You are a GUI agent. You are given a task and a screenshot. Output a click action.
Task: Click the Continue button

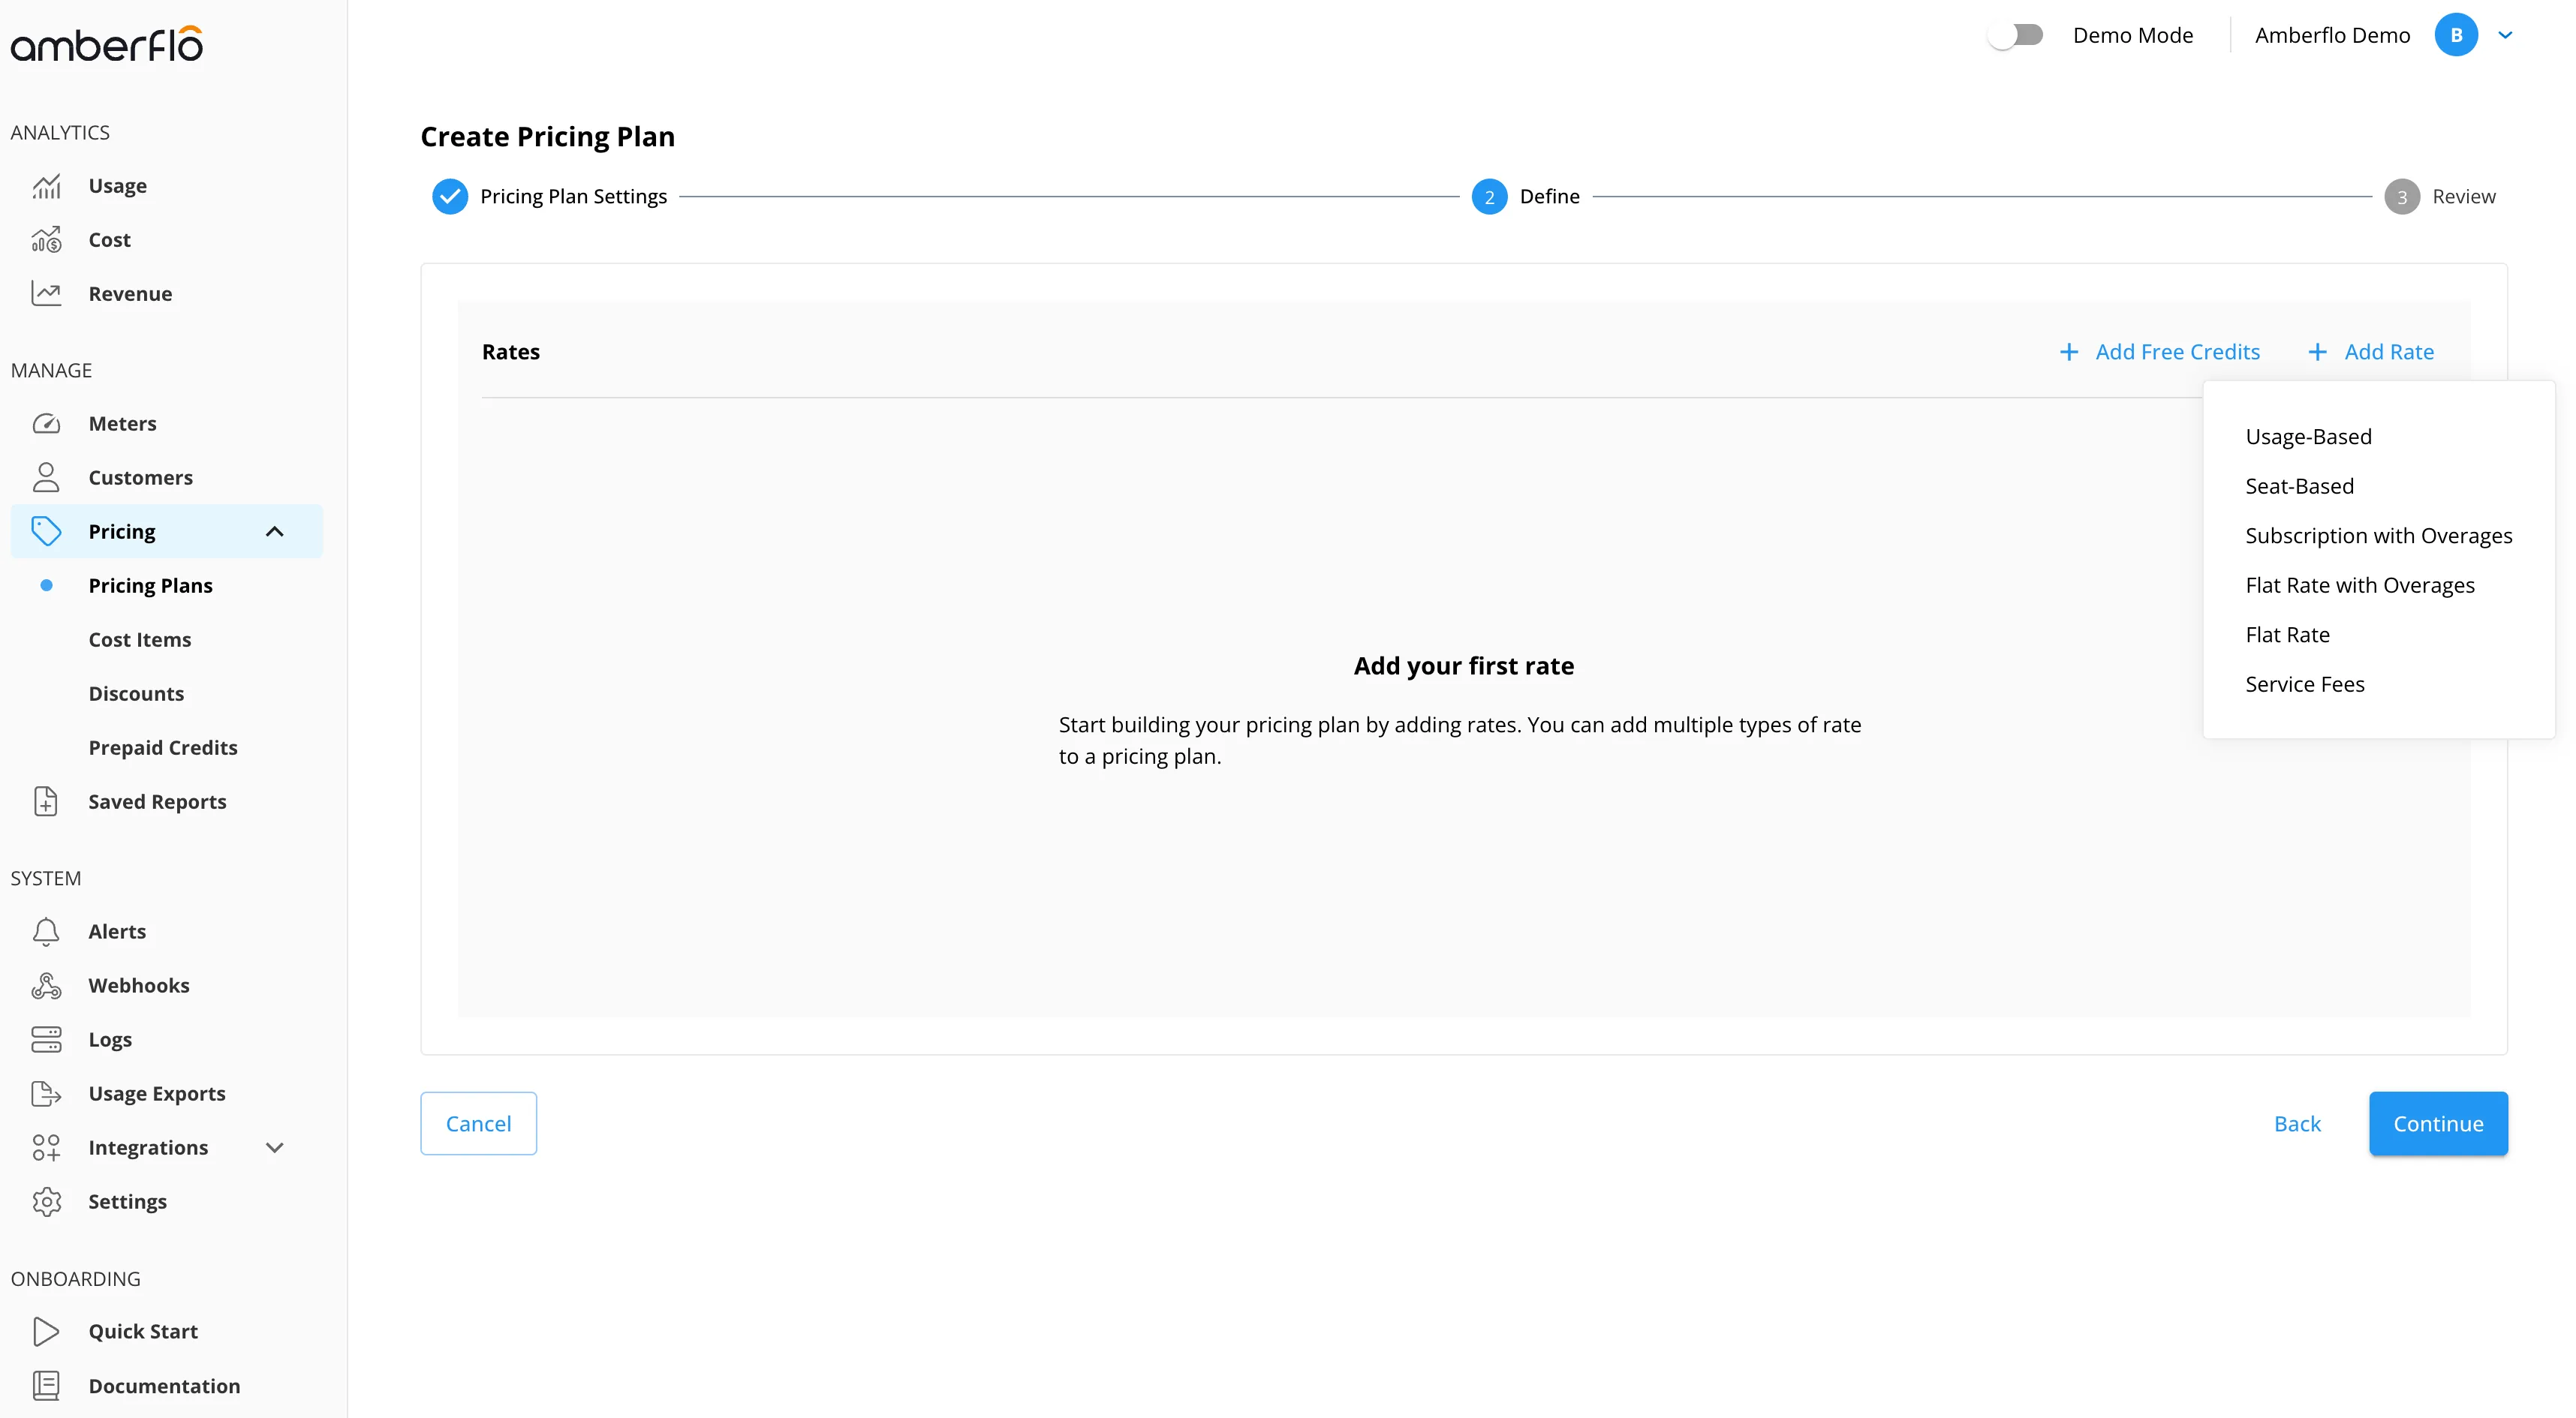2438,1123
